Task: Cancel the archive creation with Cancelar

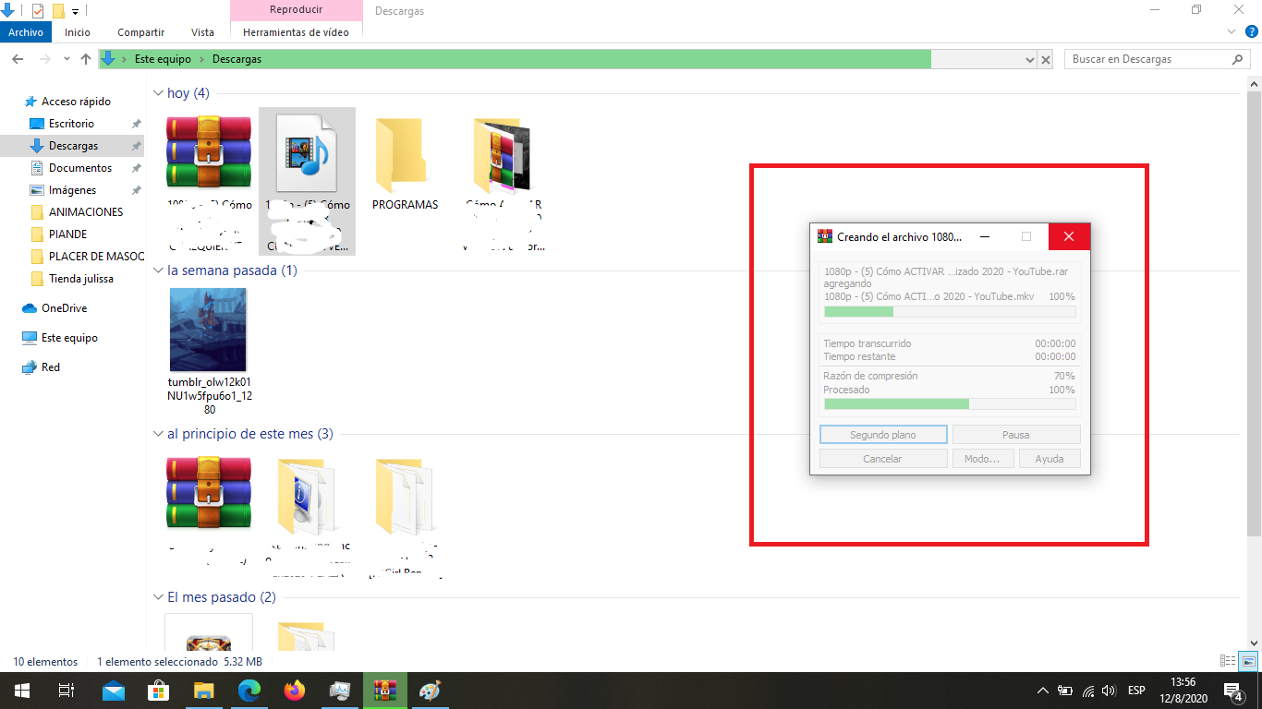Action: [883, 459]
